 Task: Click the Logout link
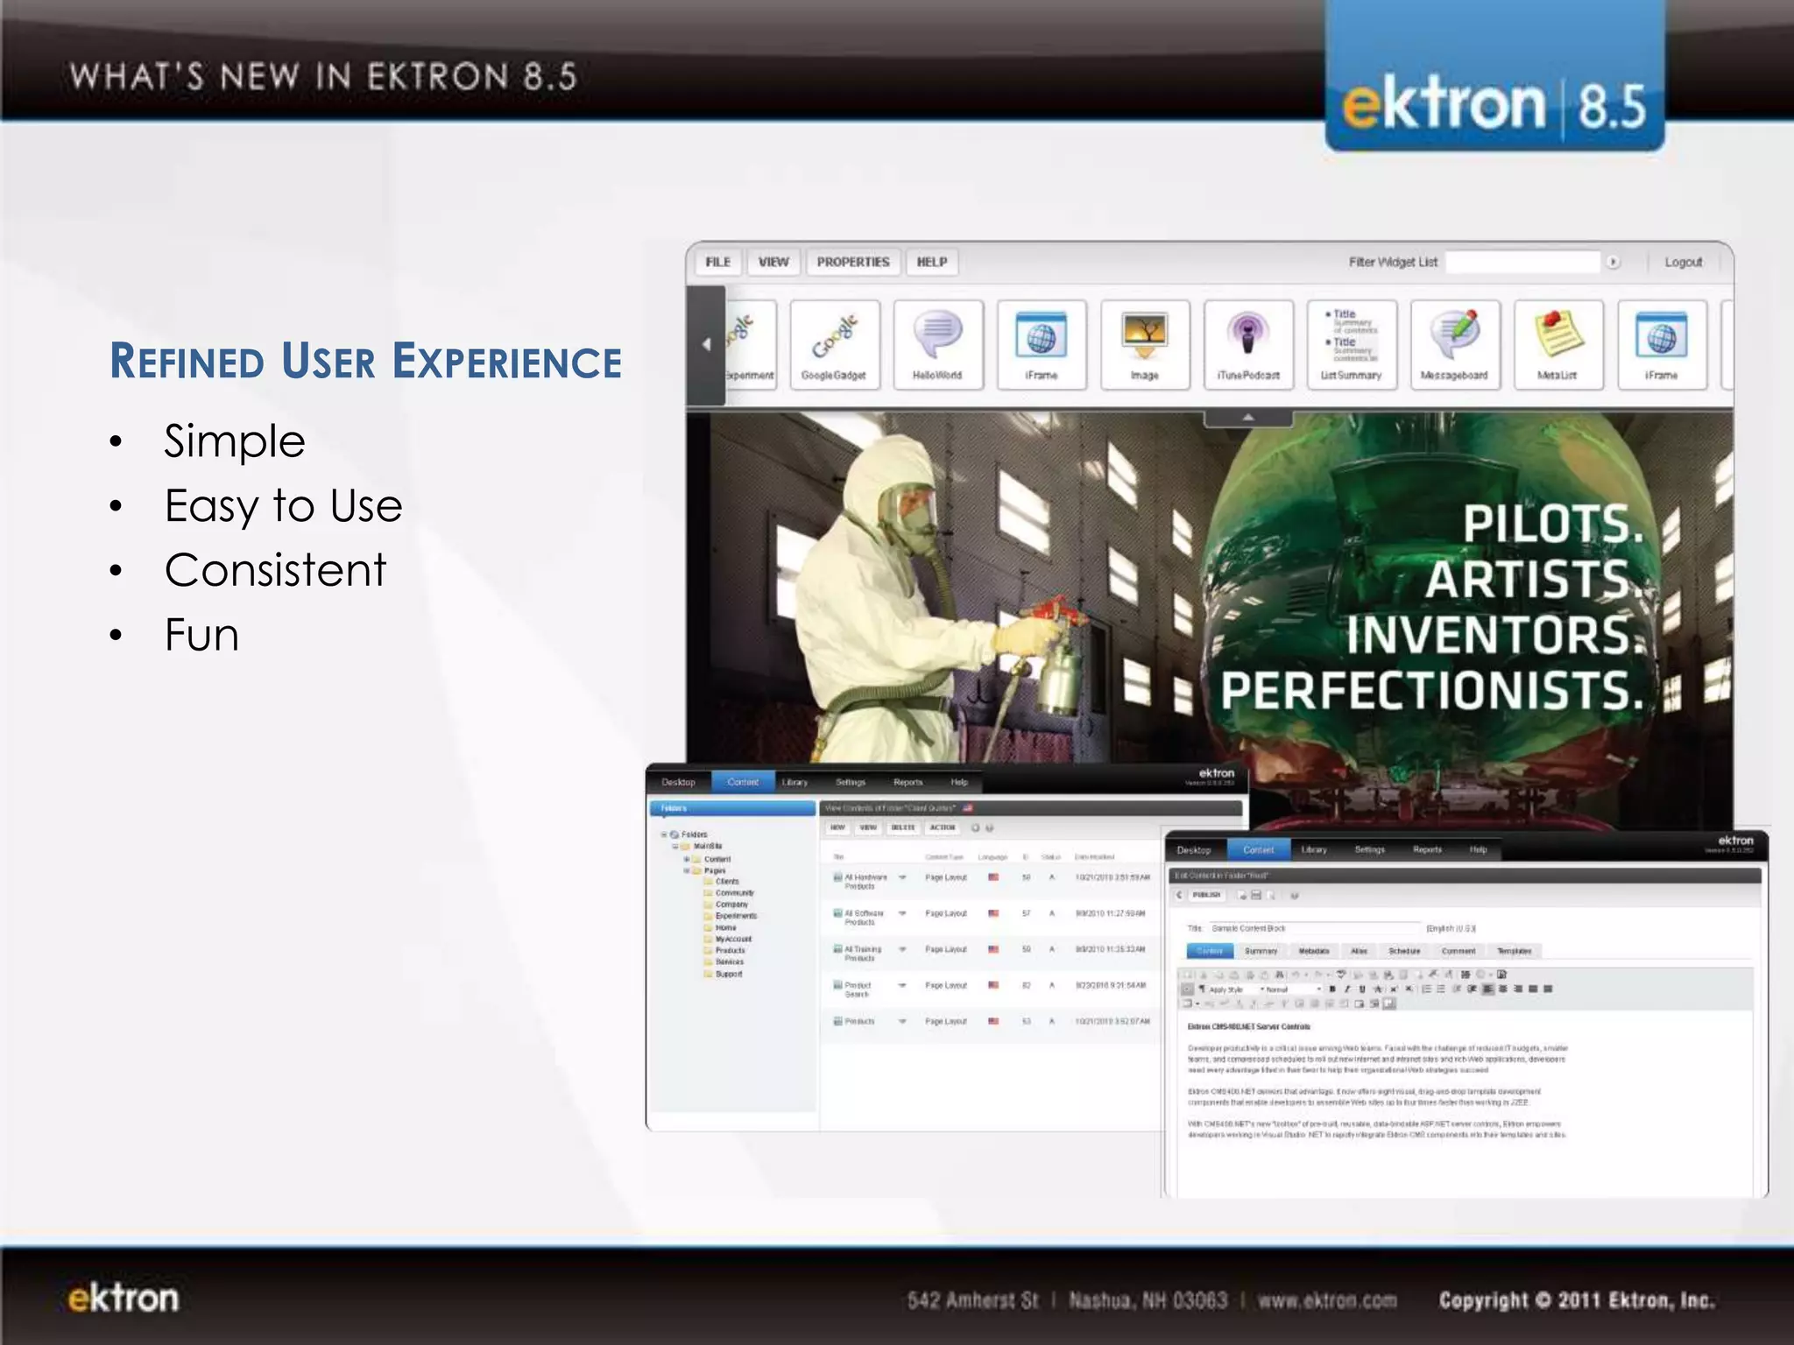point(1683,262)
